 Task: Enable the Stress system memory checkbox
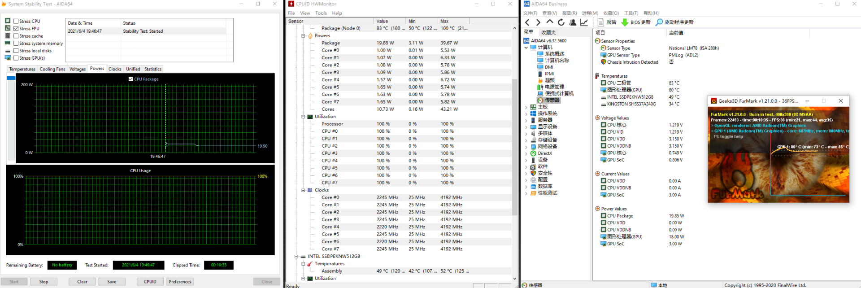16,43
